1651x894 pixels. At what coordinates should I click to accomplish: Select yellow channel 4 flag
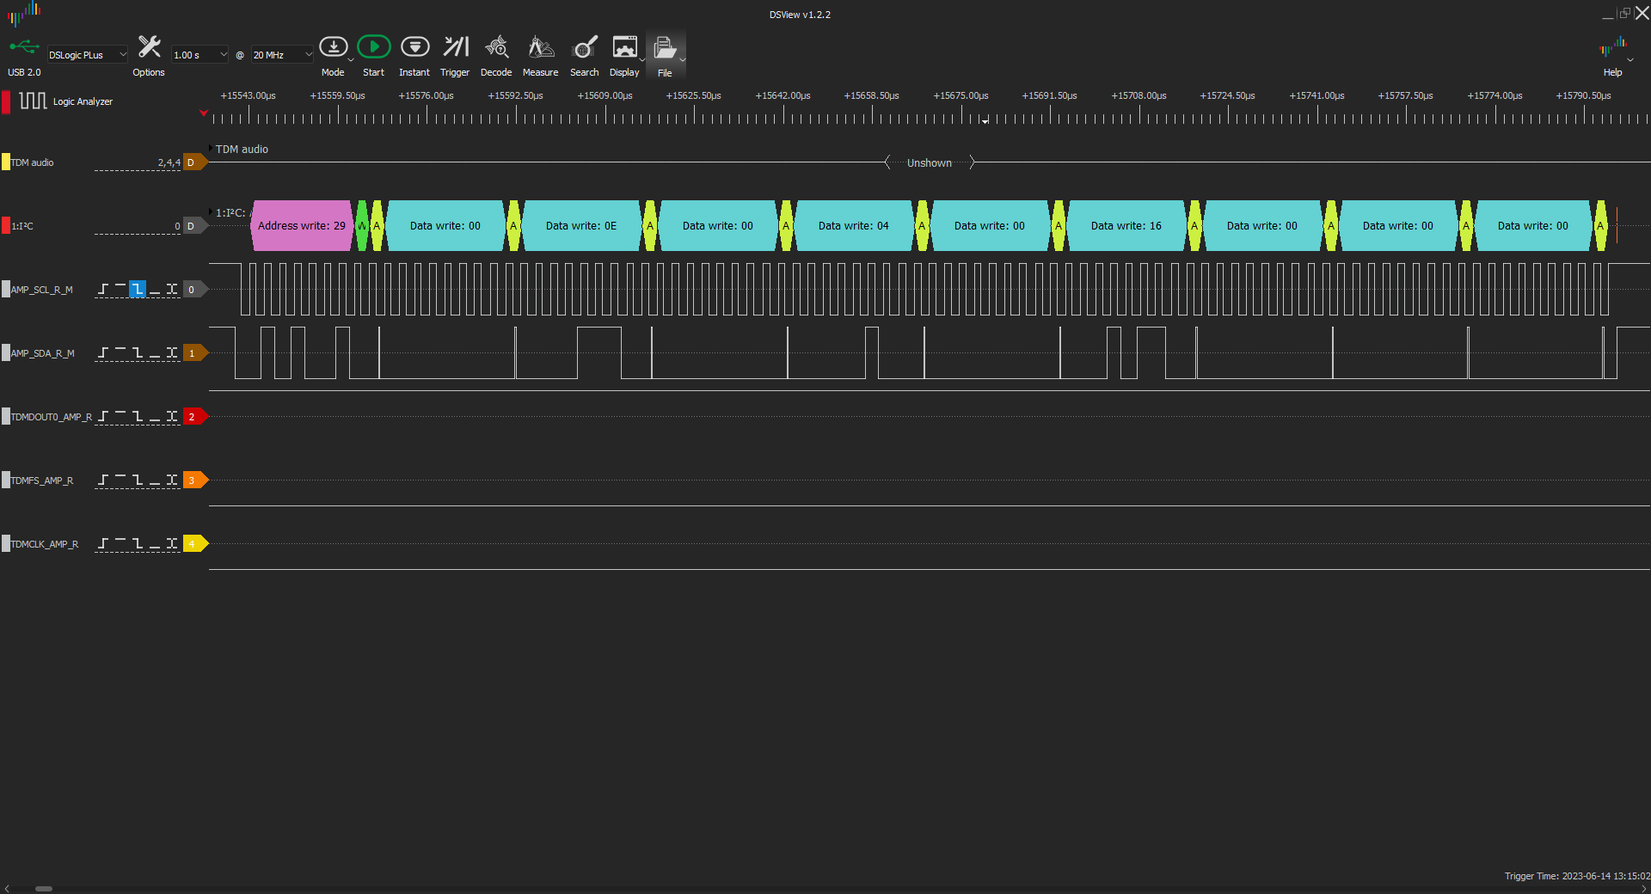point(195,543)
